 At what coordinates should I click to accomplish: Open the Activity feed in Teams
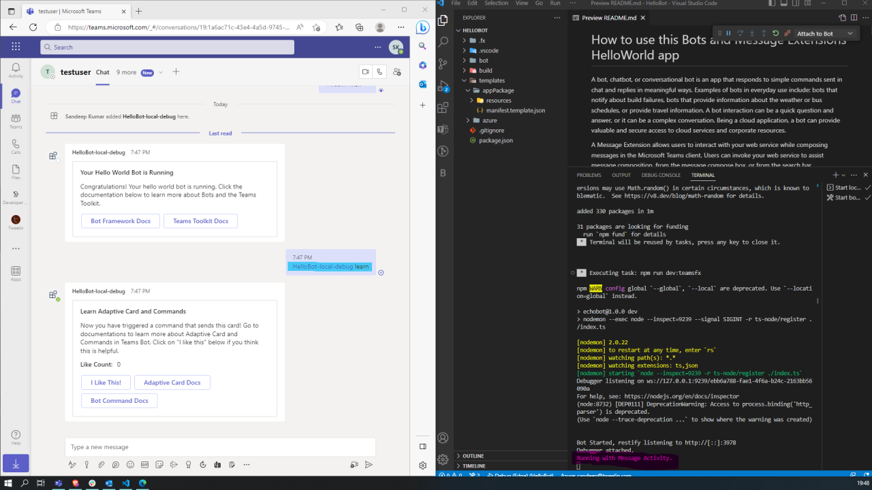[x=15, y=70]
